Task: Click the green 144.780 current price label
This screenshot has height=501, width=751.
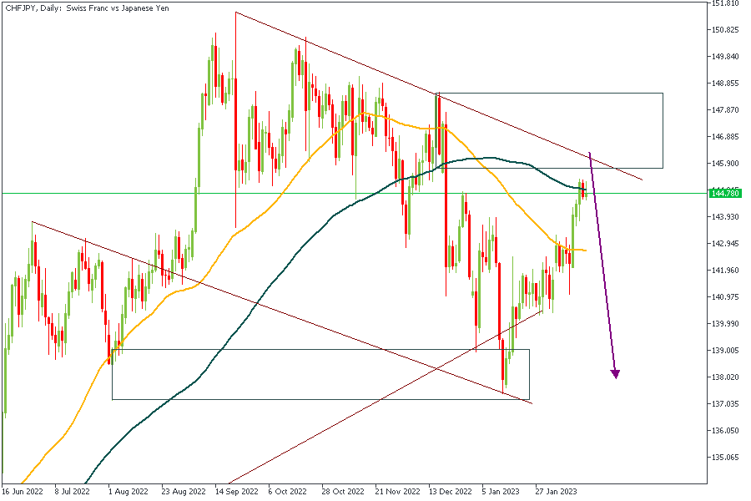Action: [x=725, y=193]
